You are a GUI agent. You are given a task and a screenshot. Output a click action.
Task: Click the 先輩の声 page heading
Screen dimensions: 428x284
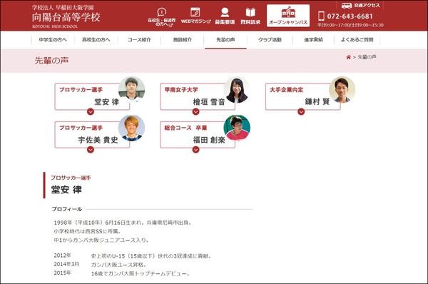tap(51, 61)
